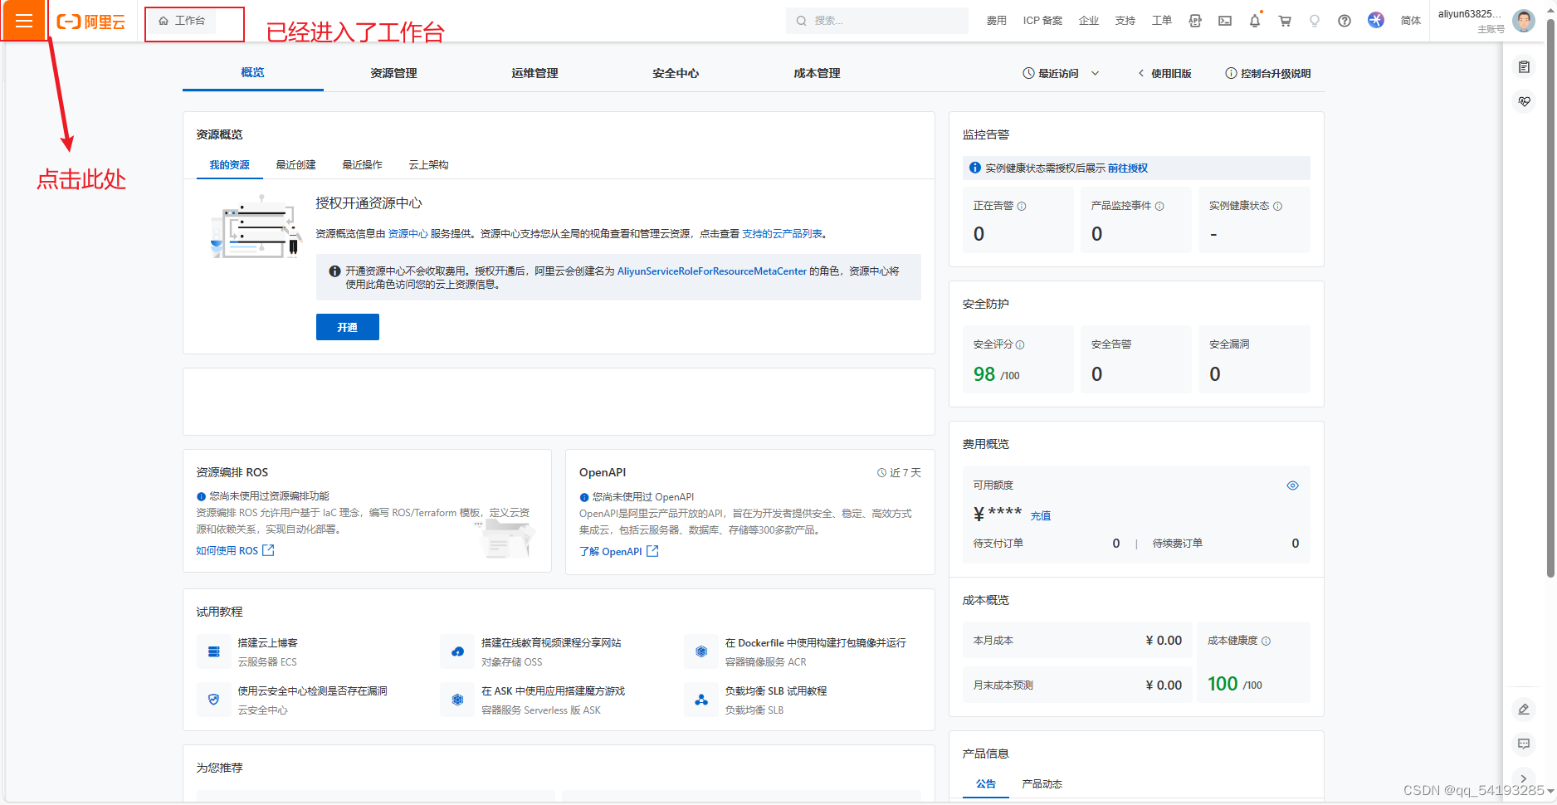Switch to the 资源管理 tab
The height and width of the screenshot is (805, 1557).
click(393, 73)
